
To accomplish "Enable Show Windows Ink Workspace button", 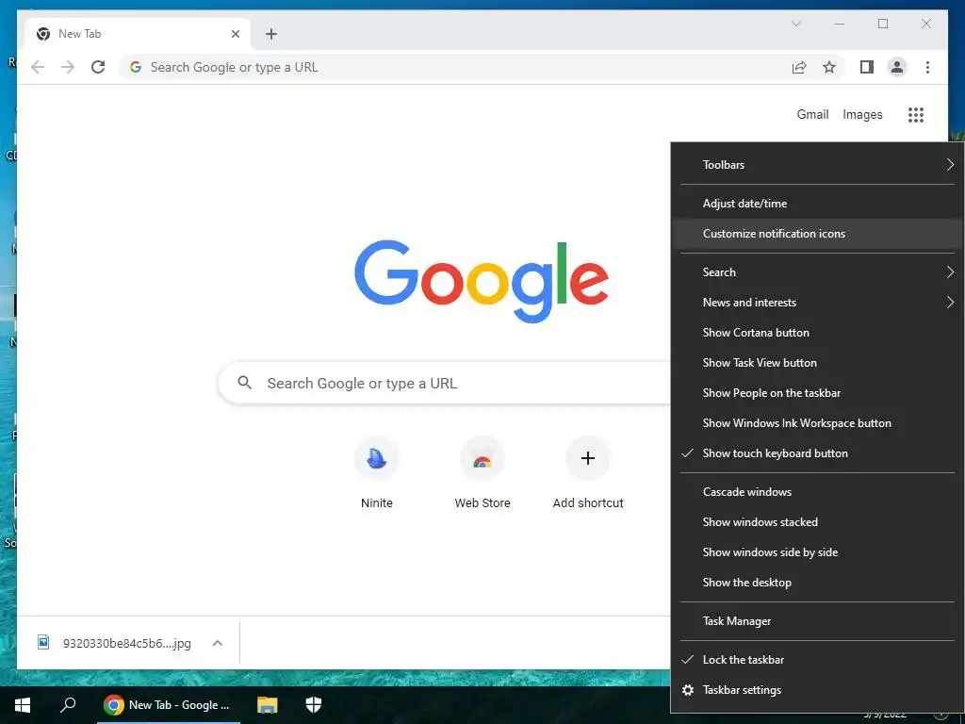I will click(817, 423).
